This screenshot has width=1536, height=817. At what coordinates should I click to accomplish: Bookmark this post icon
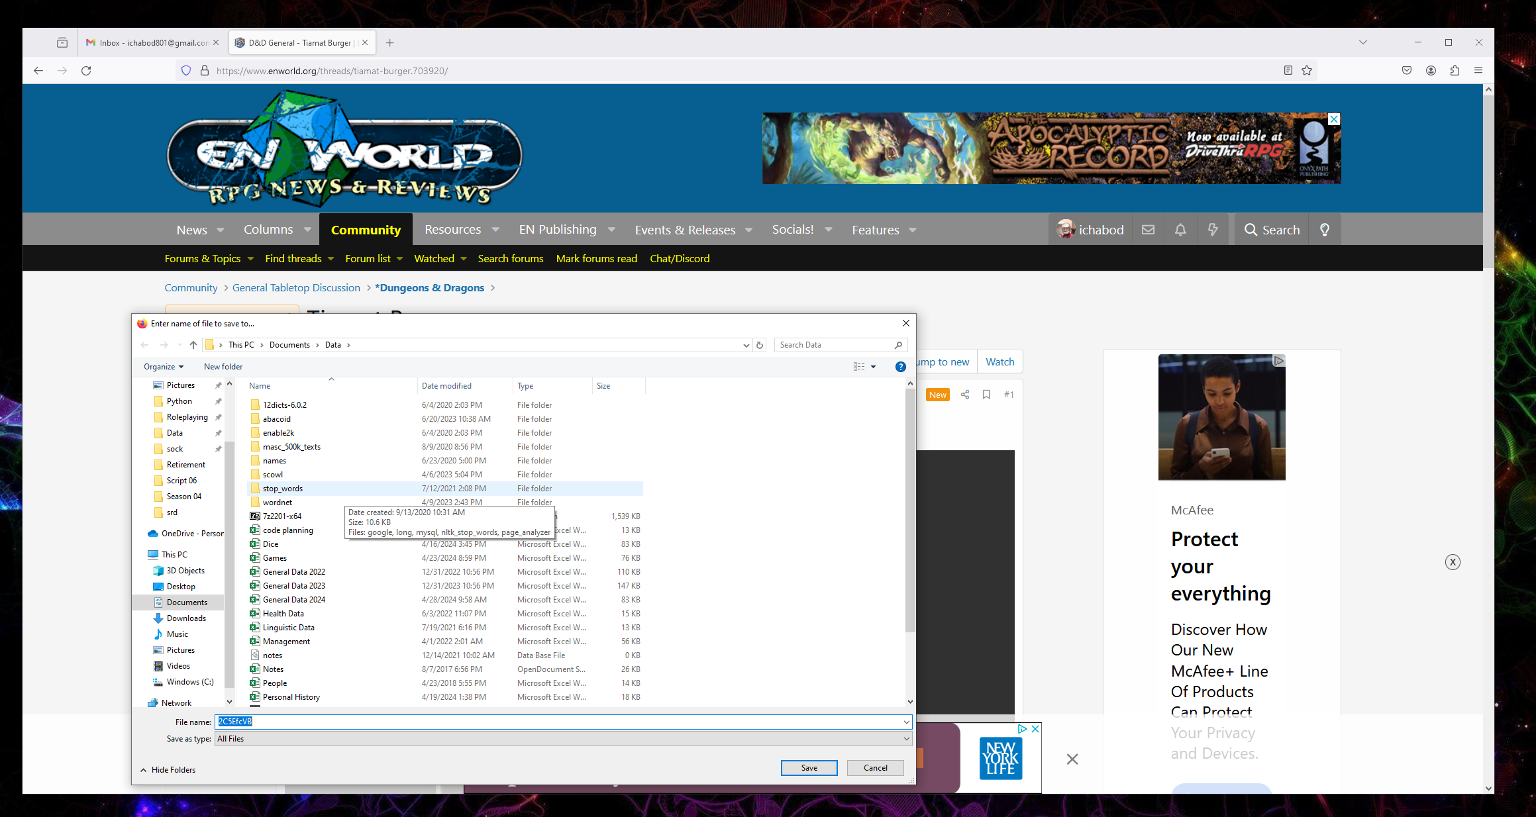986,395
